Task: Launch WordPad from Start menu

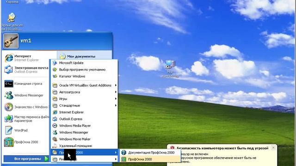Action: click(x=26, y=130)
